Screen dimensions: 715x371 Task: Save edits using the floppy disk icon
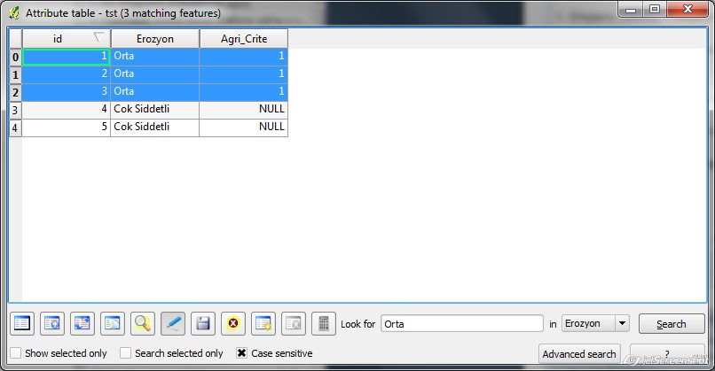tap(203, 324)
